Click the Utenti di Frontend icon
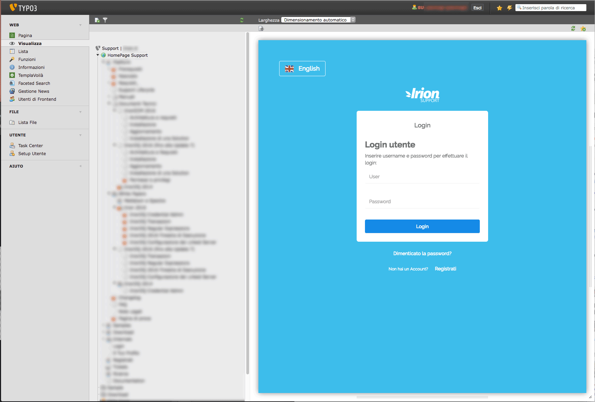Viewport: 595px width, 402px height. 12,99
